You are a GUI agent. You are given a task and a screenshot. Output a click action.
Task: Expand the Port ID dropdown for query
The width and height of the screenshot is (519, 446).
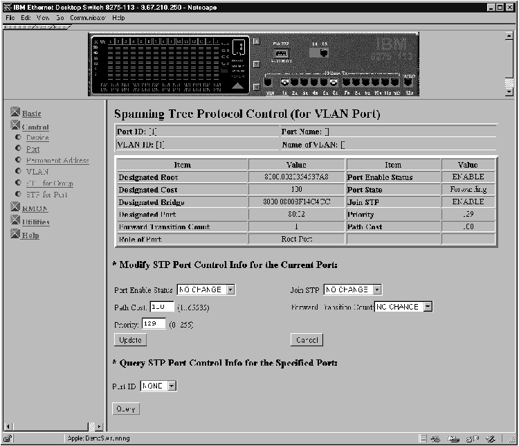point(158,386)
